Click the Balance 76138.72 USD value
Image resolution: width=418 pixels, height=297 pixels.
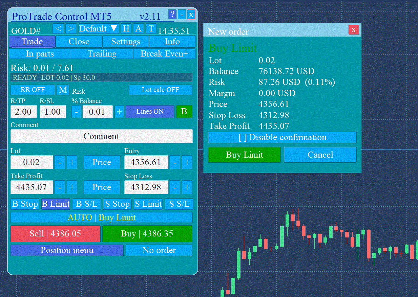pyautogui.click(x=286, y=71)
